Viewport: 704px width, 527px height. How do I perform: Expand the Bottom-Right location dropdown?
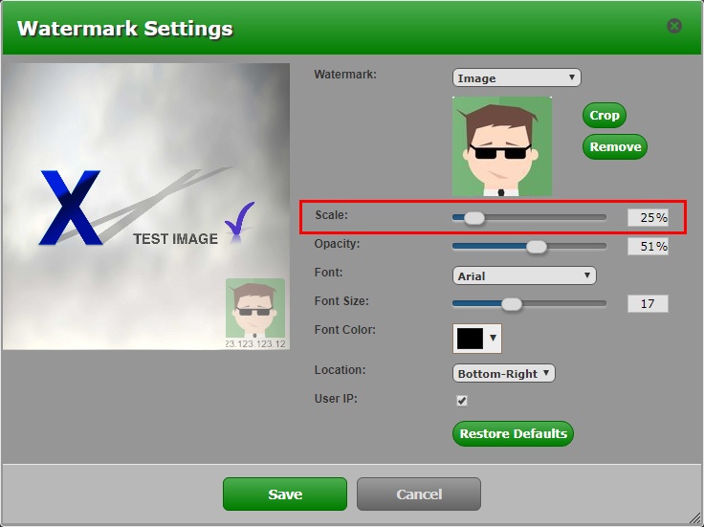click(x=503, y=373)
